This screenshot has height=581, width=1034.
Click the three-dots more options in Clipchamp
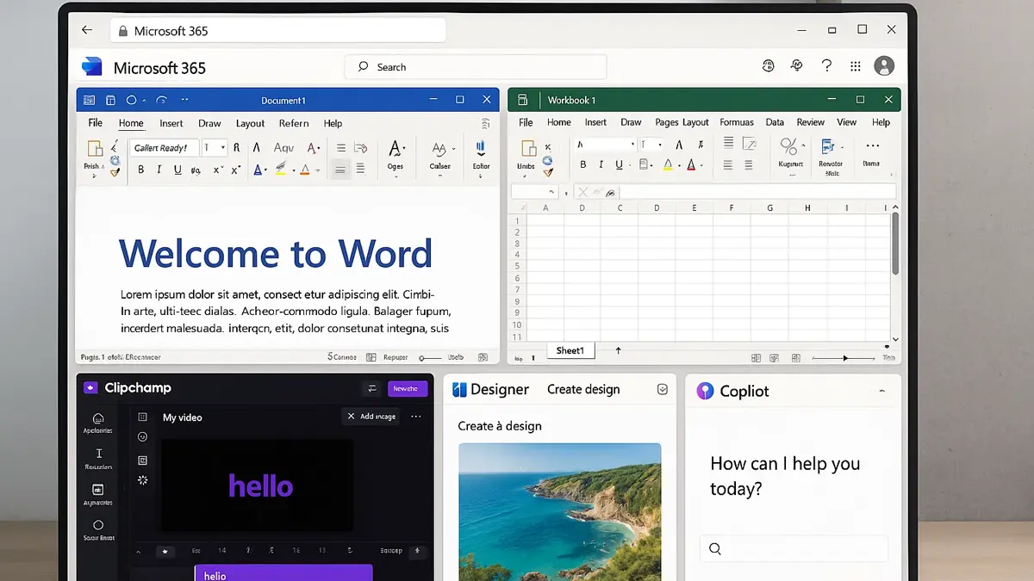point(416,417)
